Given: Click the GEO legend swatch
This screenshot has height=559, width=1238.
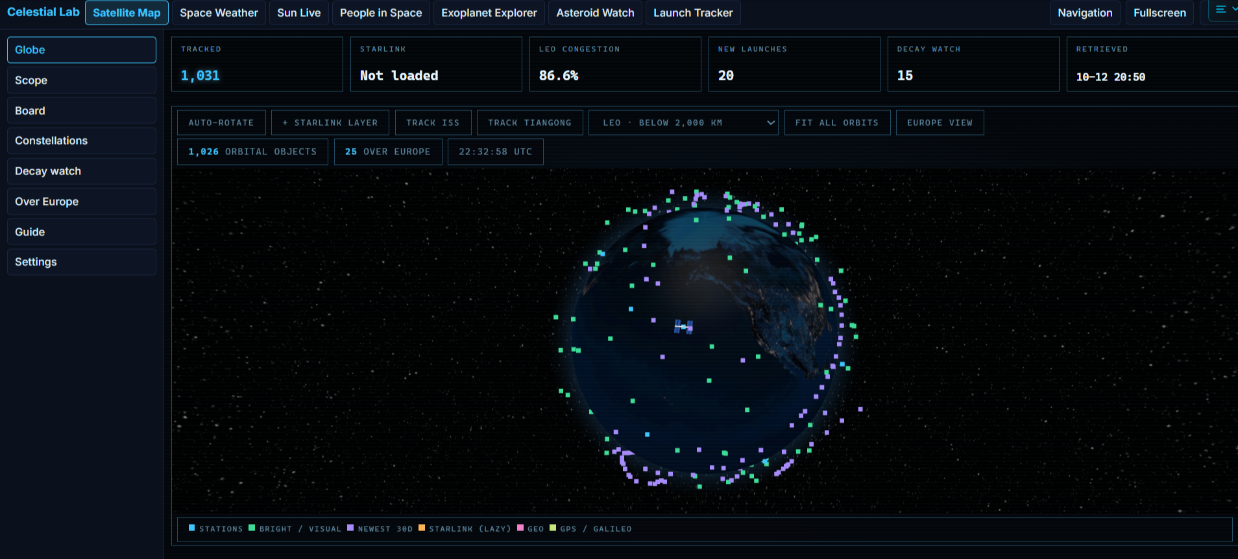Looking at the screenshot, I should [x=520, y=528].
